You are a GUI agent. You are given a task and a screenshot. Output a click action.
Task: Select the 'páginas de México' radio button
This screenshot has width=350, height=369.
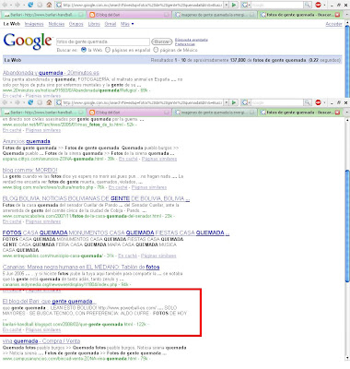[x=156, y=50]
